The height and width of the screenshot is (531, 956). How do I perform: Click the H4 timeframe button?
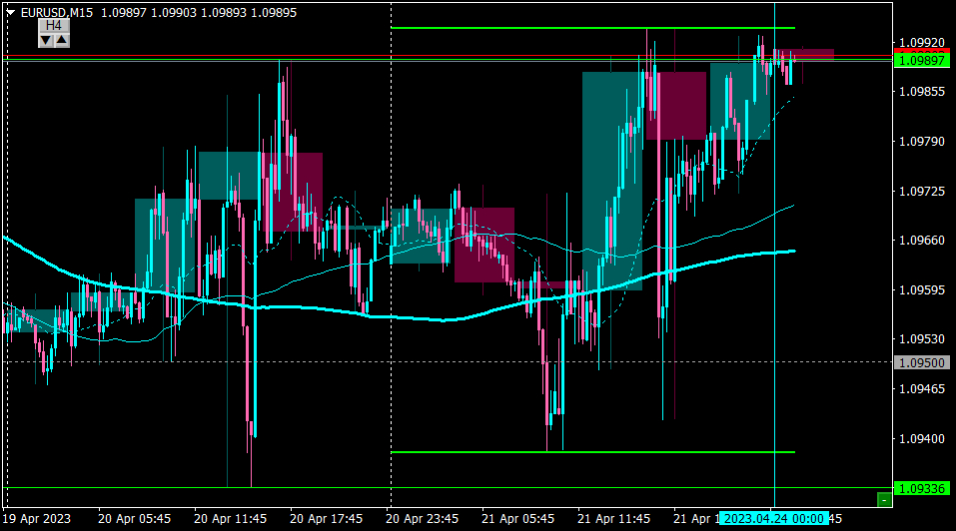(x=54, y=26)
